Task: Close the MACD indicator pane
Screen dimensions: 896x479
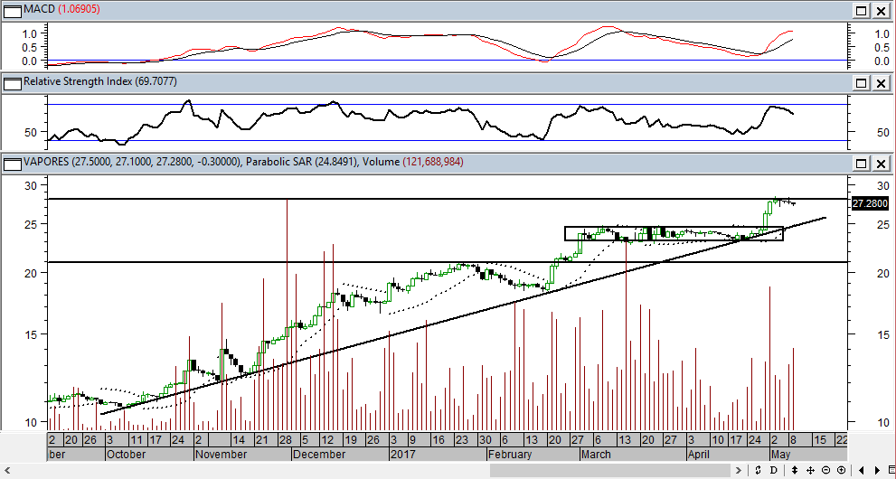Action: pos(880,11)
